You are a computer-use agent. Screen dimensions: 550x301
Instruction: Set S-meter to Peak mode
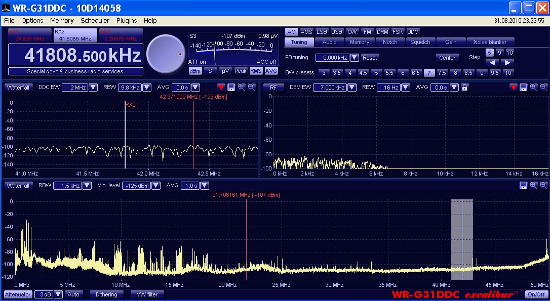(x=241, y=71)
